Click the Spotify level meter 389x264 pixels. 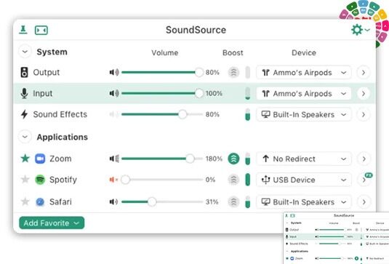[248, 180]
